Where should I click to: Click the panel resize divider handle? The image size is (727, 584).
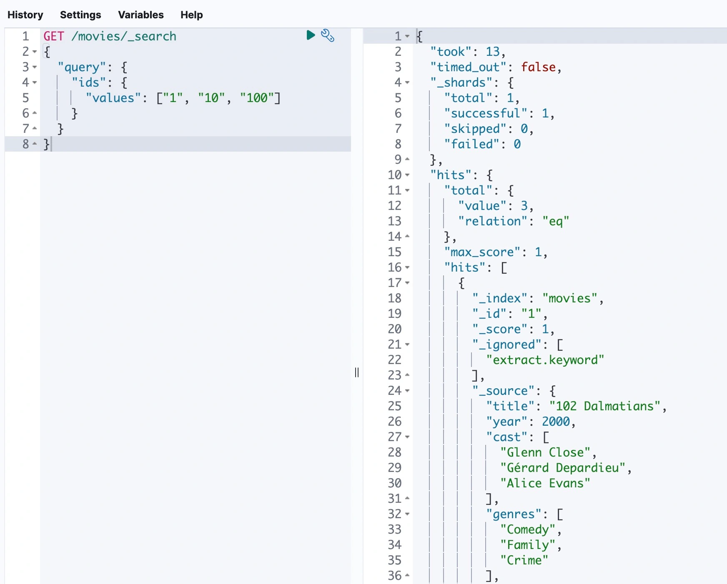[357, 372]
